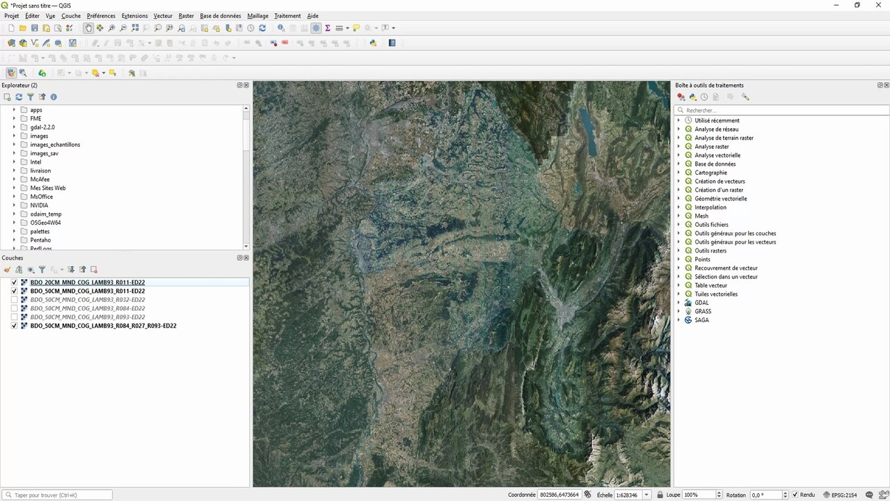Click the Refresh map canvas icon

tap(262, 29)
